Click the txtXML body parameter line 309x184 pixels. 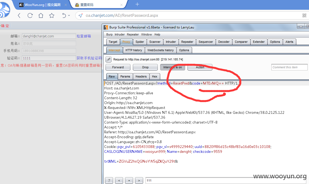[x=141, y=161]
